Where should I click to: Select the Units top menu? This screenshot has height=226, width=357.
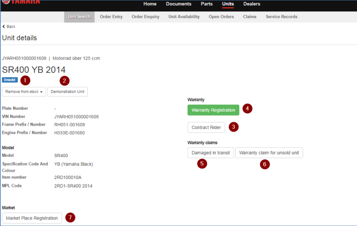(228, 4)
